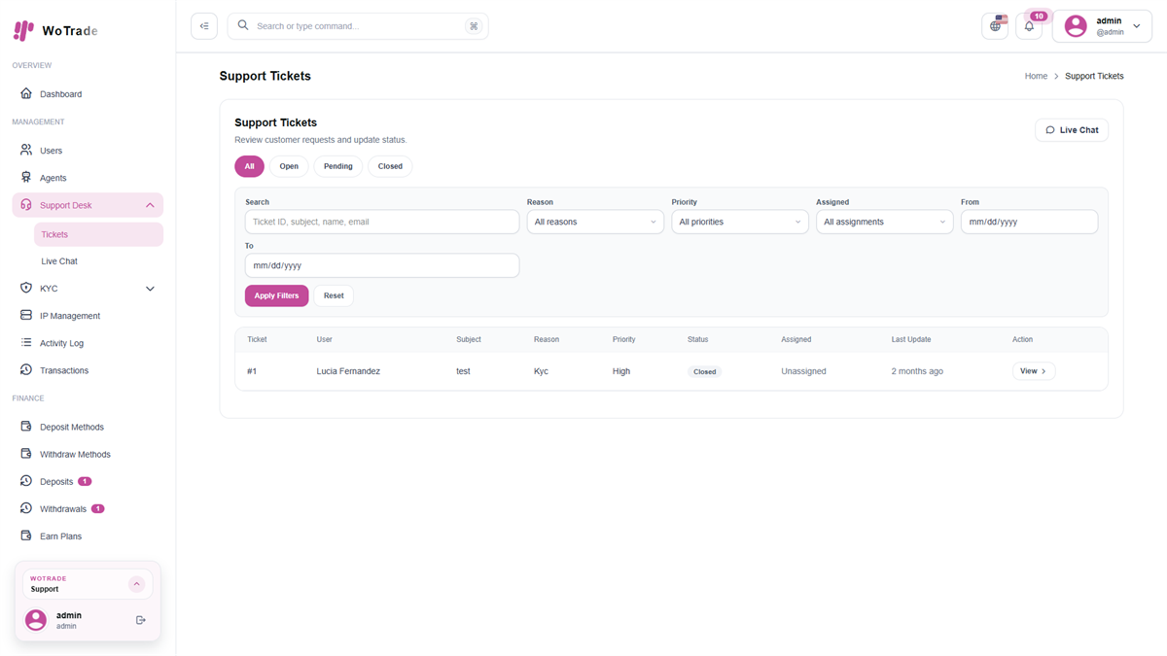Image resolution: width=1167 pixels, height=656 pixels.
Task: Click the search magnifier icon
Action: (243, 25)
